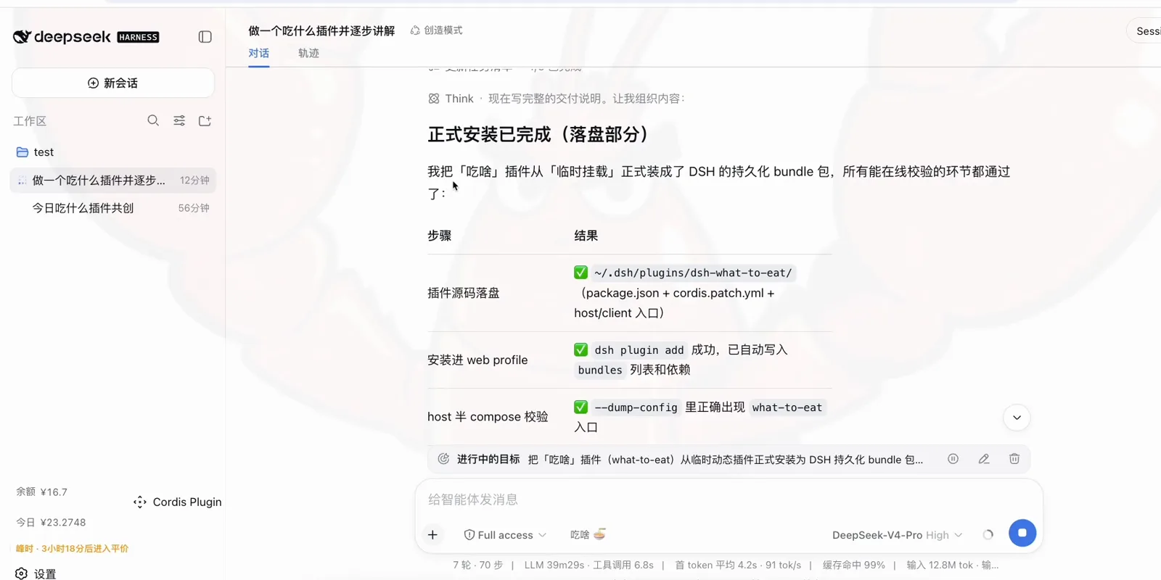Viewport: 1161px width, 580px height.
Task: Click the Cordis Plugin entry
Action: pyautogui.click(x=177, y=502)
